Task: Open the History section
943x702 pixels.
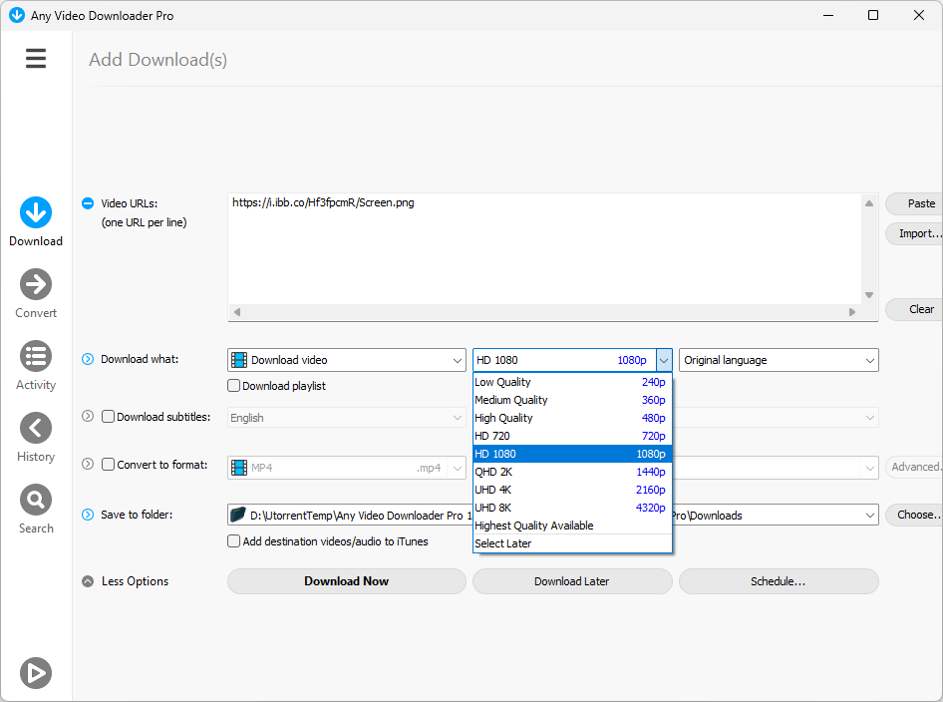Action: click(36, 438)
